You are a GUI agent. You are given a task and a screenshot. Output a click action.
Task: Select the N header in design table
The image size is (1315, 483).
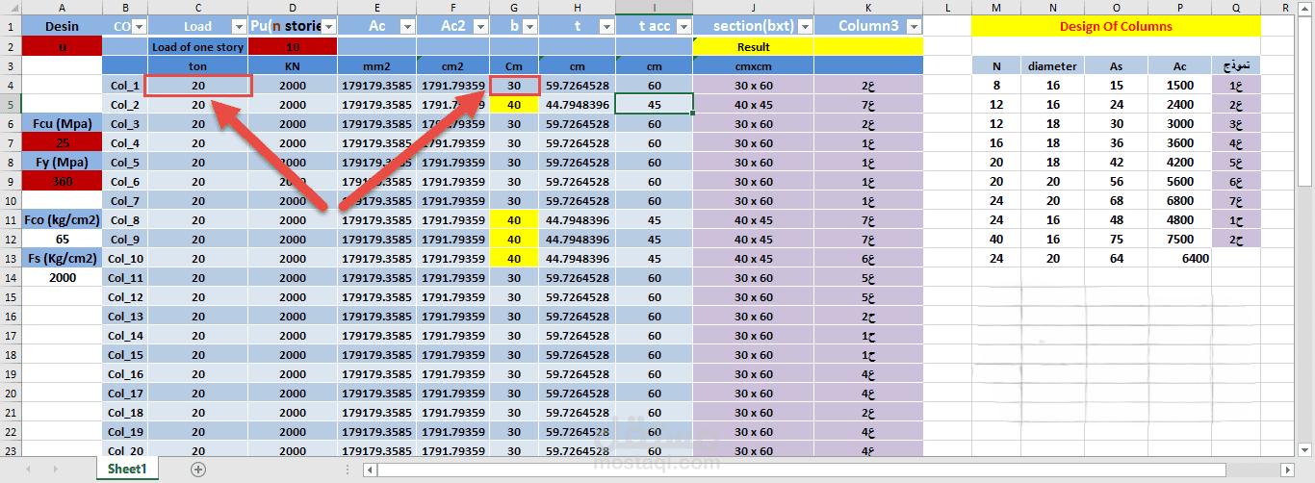(x=996, y=65)
